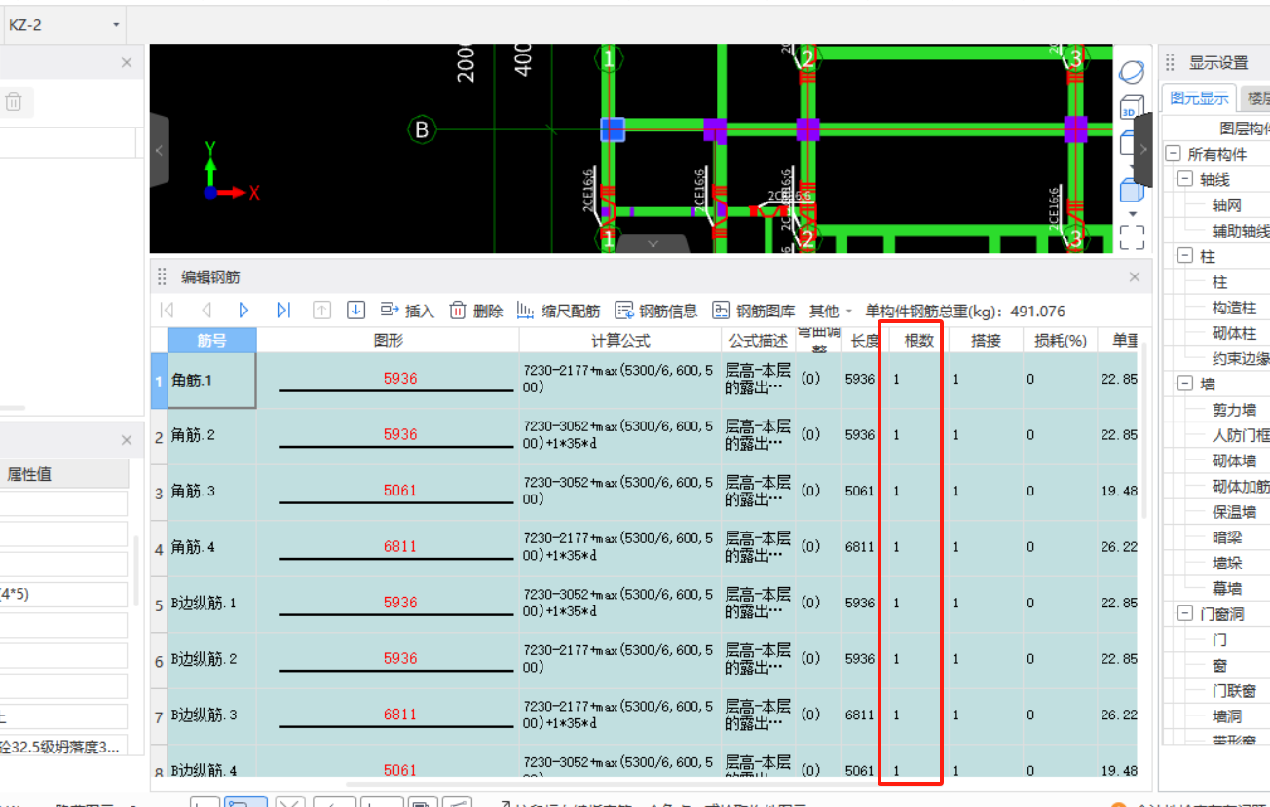Screen dimensions: 1270x807
Task: Go to first rebar record arrow
Action: point(167,311)
